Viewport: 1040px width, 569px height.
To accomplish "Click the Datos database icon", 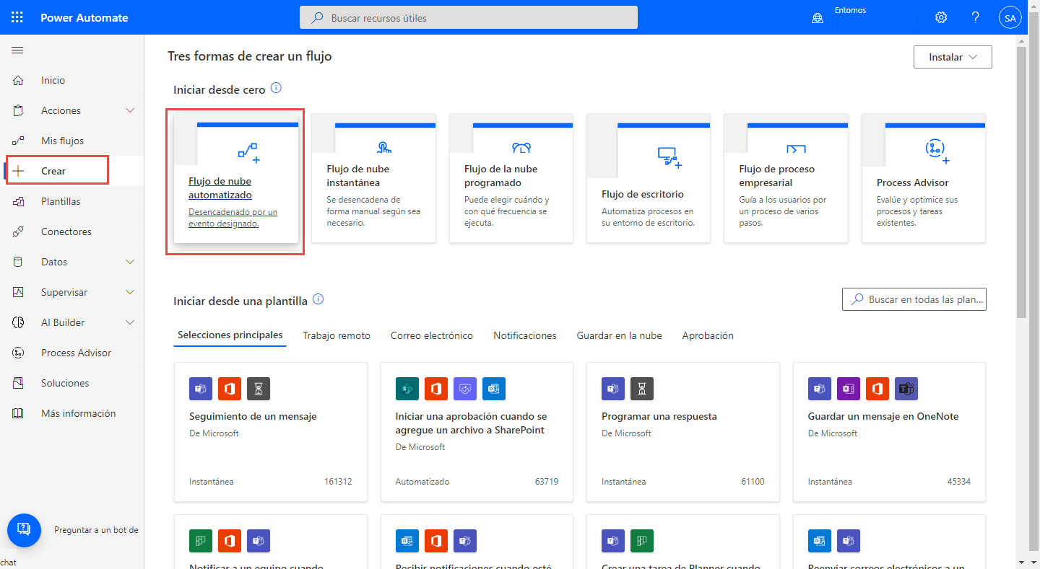I will coord(19,262).
